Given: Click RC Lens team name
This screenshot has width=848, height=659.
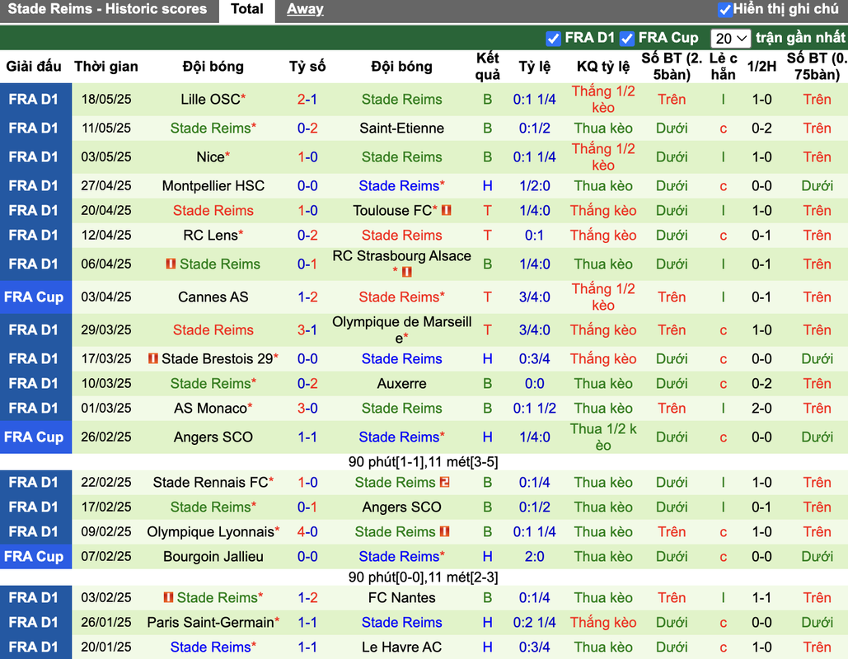Looking at the screenshot, I should (210, 235).
